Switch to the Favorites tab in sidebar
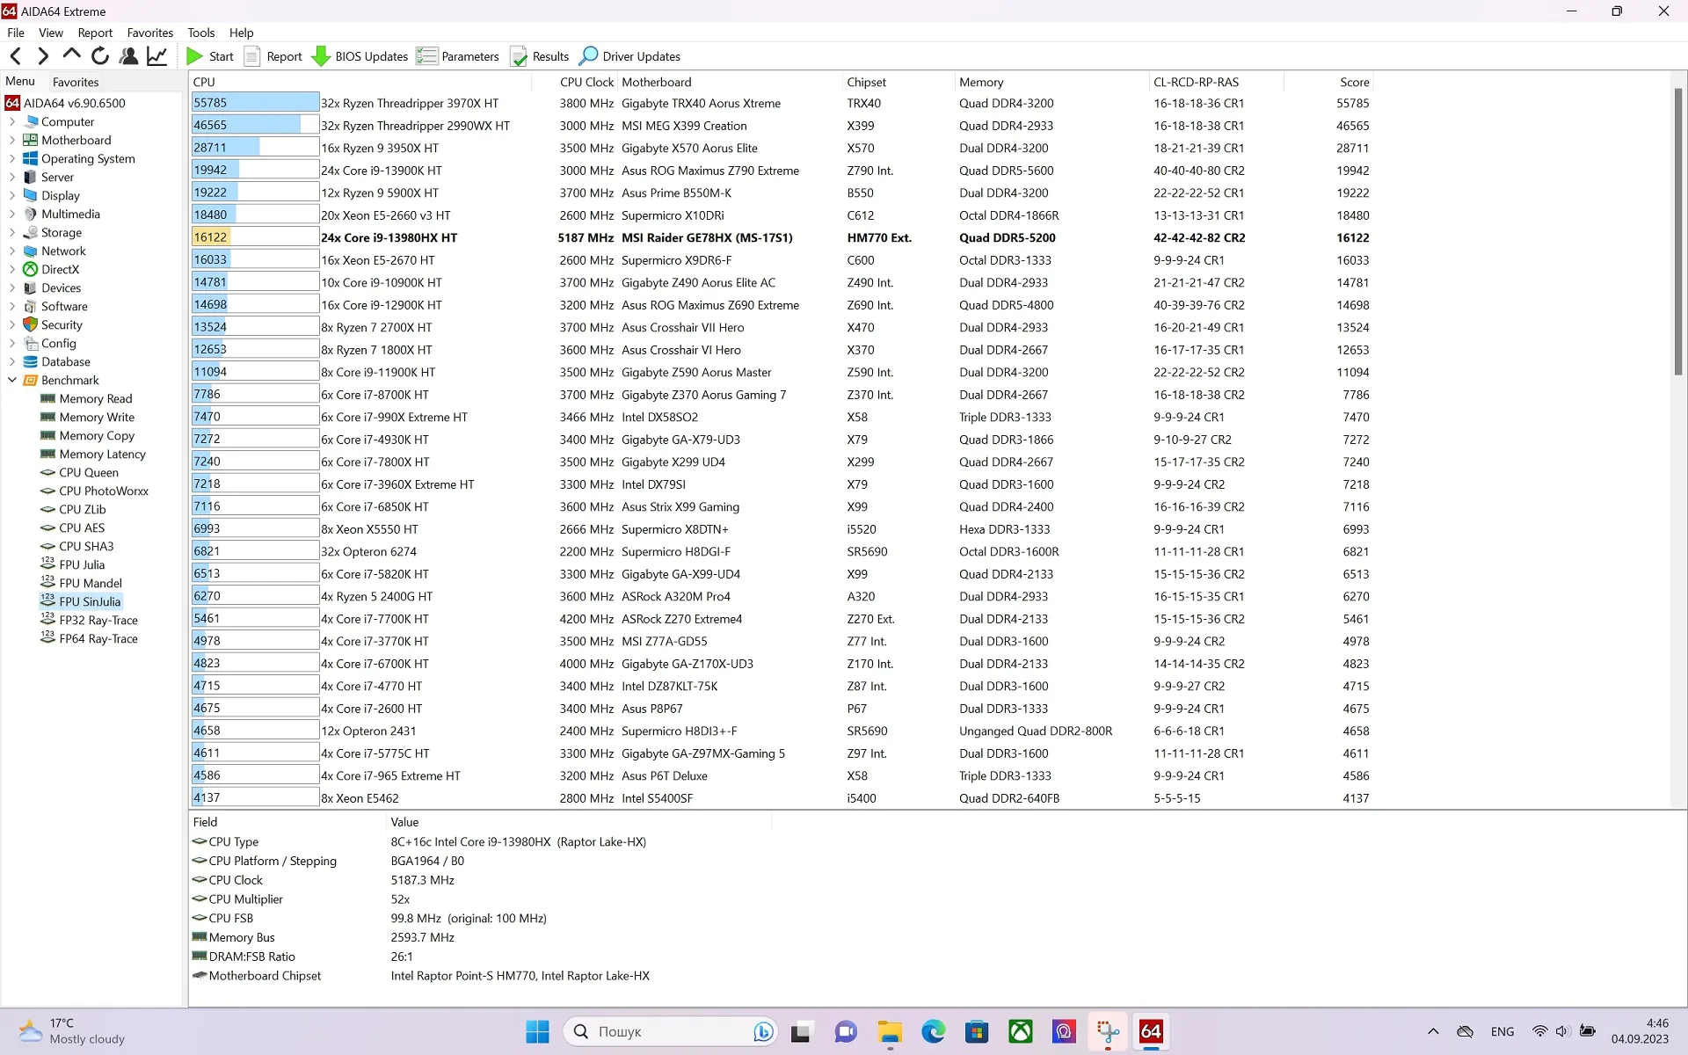Image resolution: width=1688 pixels, height=1055 pixels. [76, 82]
